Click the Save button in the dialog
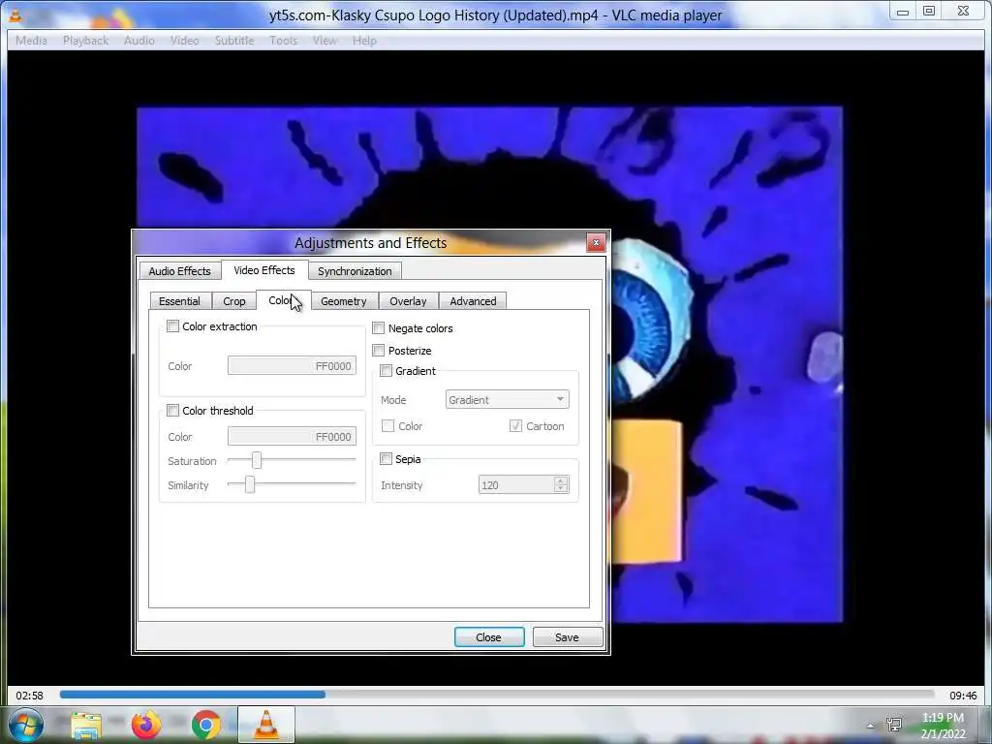Screen dimensions: 992x744 tap(567, 637)
